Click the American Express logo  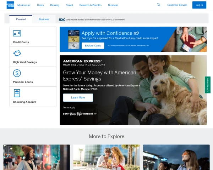click(10, 5)
